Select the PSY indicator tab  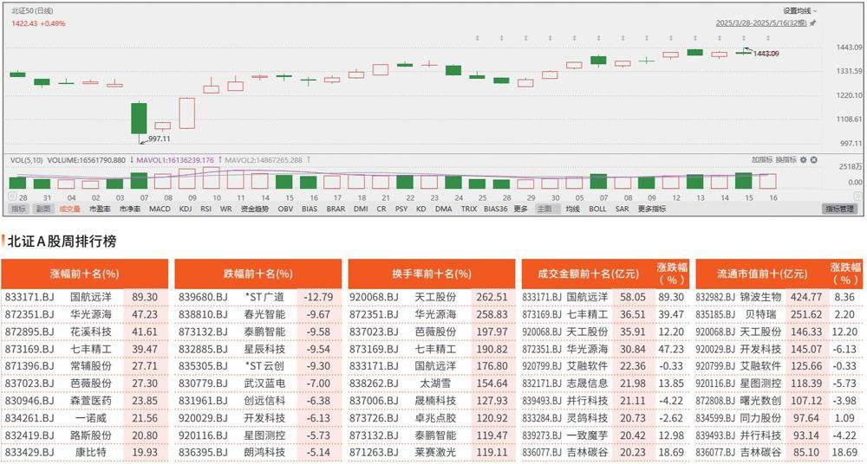(401, 209)
